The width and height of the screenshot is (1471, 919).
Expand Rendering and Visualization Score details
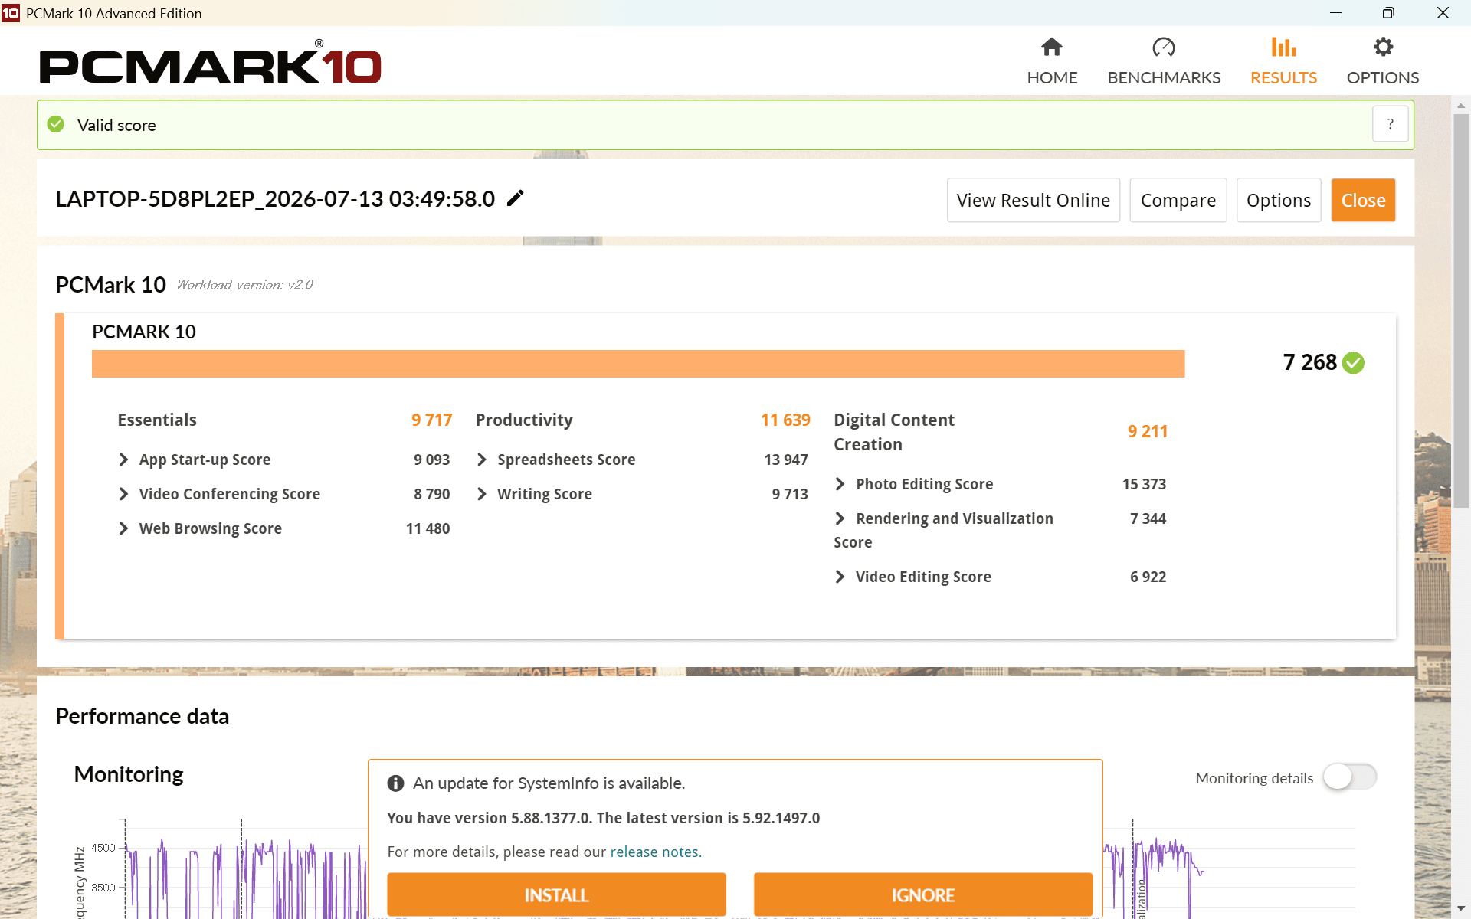pyautogui.click(x=840, y=518)
